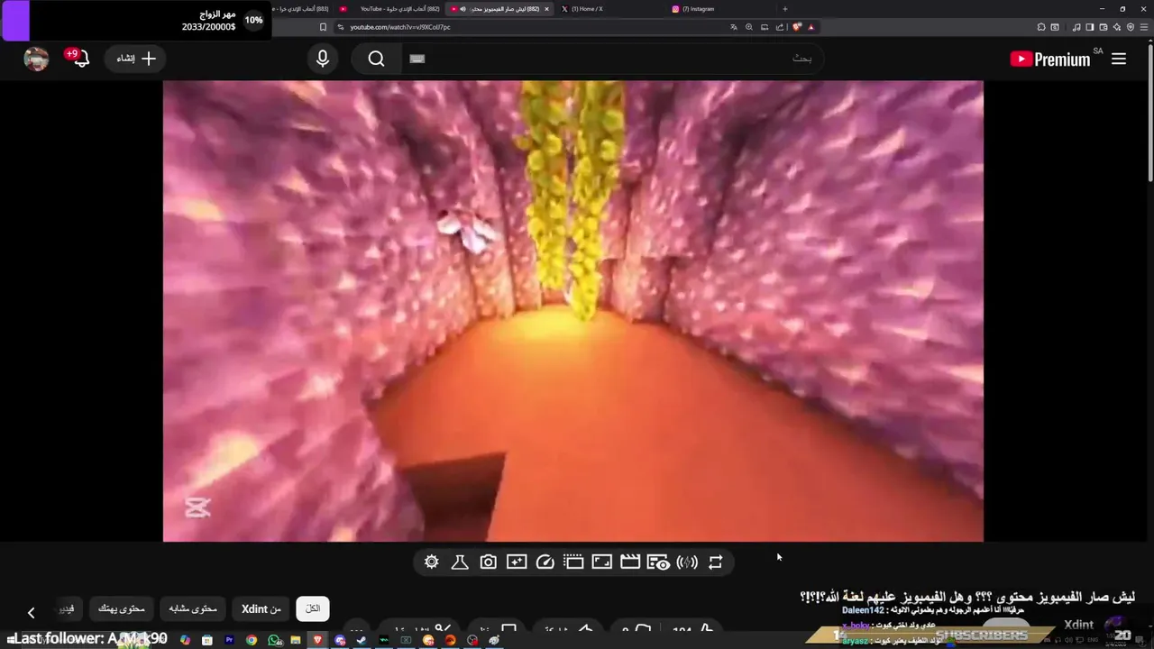Click the bookmark icon beside the address bar
The height and width of the screenshot is (649, 1154).
coord(323,27)
